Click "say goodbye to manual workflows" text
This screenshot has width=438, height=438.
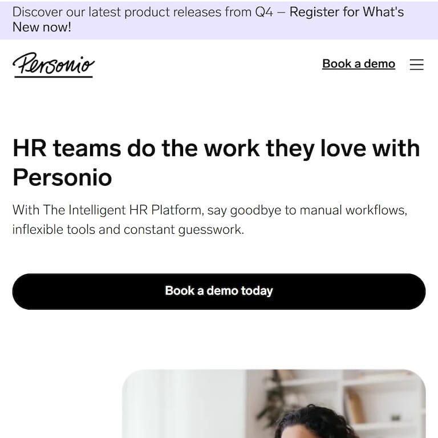307,210
